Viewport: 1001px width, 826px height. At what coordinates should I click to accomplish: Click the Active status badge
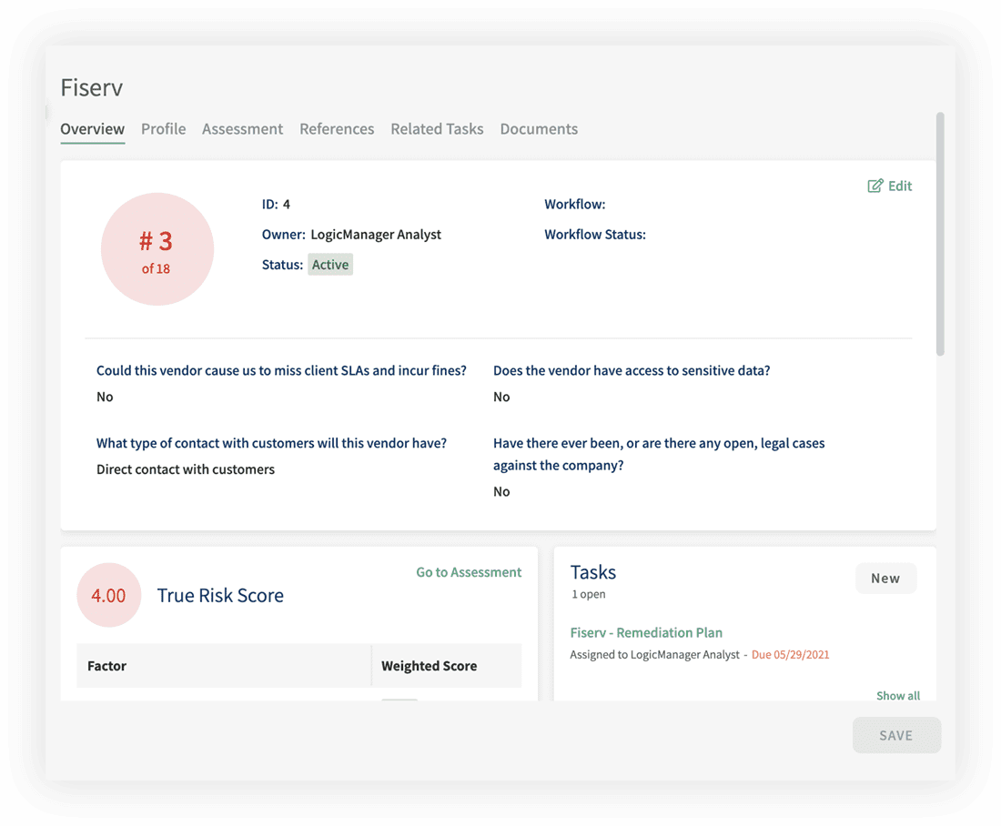click(329, 264)
